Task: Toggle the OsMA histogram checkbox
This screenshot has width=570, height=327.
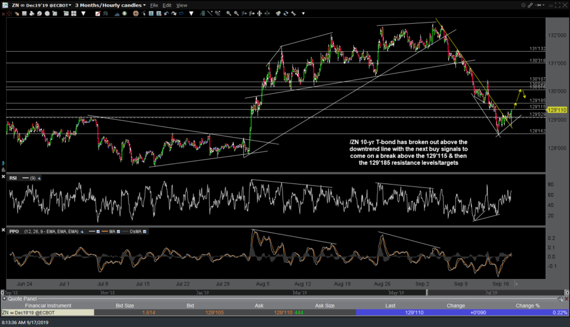Action: tap(143, 230)
